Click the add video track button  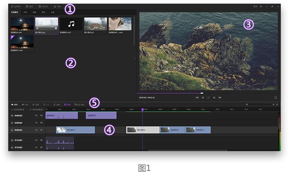click(18, 110)
